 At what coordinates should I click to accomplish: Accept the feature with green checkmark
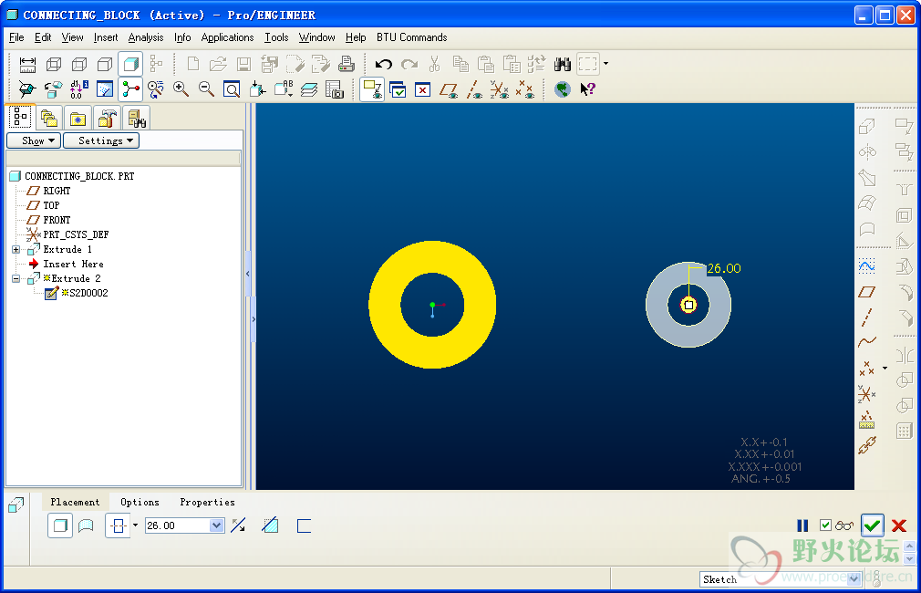point(873,525)
